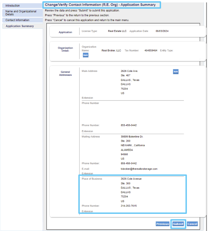Image resolution: width=208 pixels, height=231 pixels.
Task: Click the Previous button
Action: point(163,224)
